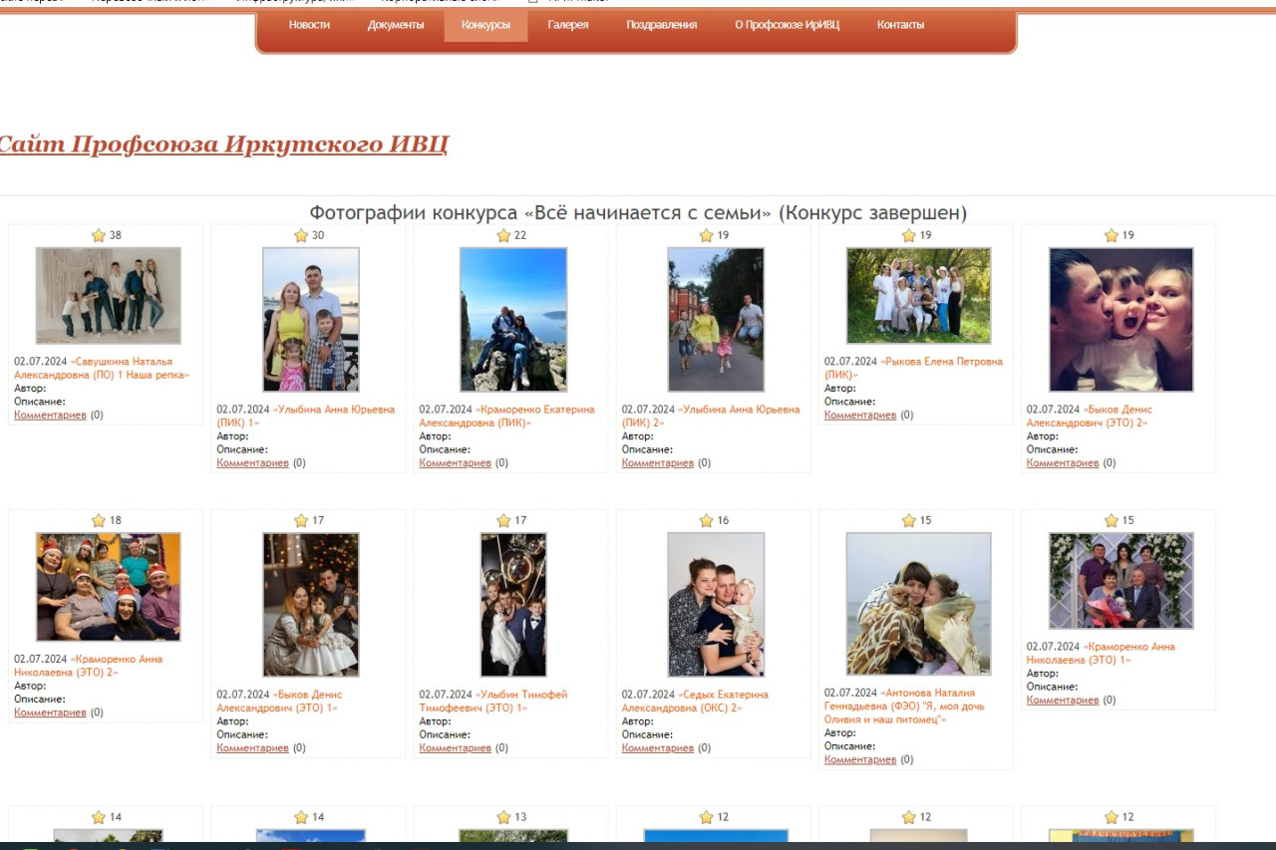Open «Рыкова Елена Петровна (ПИК)» title link
The width and height of the screenshot is (1276, 850).
click(914, 369)
